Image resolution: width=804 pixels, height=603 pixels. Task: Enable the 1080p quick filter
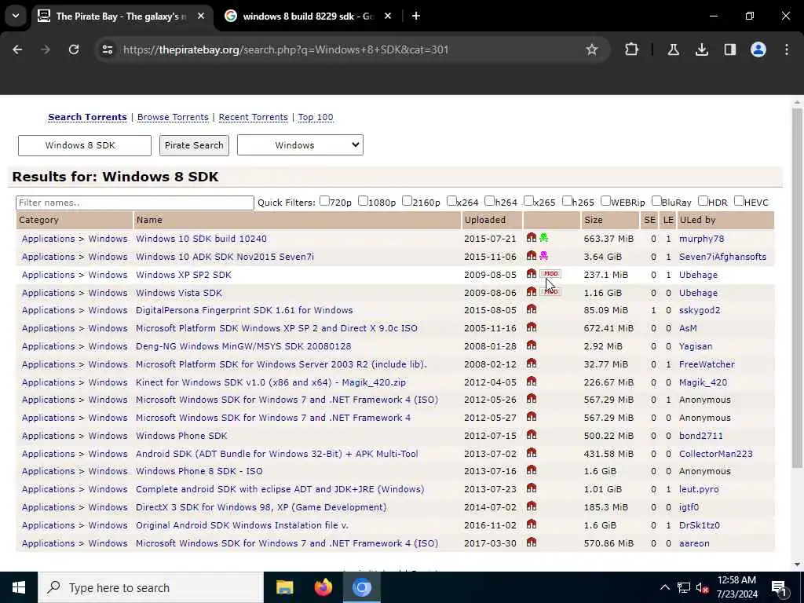pyautogui.click(x=363, y=200)
